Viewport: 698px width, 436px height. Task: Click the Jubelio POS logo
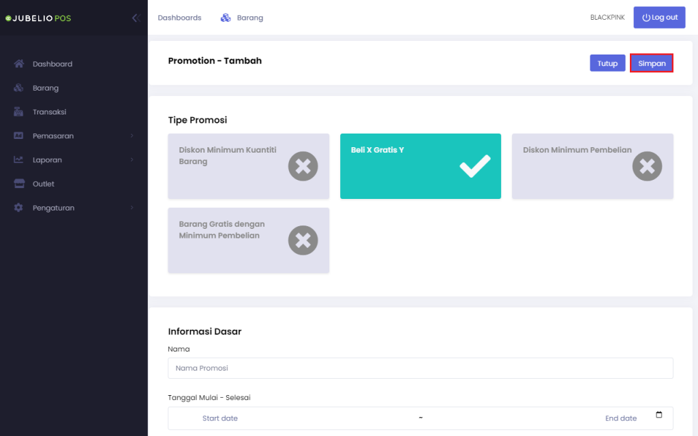pyautogui.click(x=38, y=18)
